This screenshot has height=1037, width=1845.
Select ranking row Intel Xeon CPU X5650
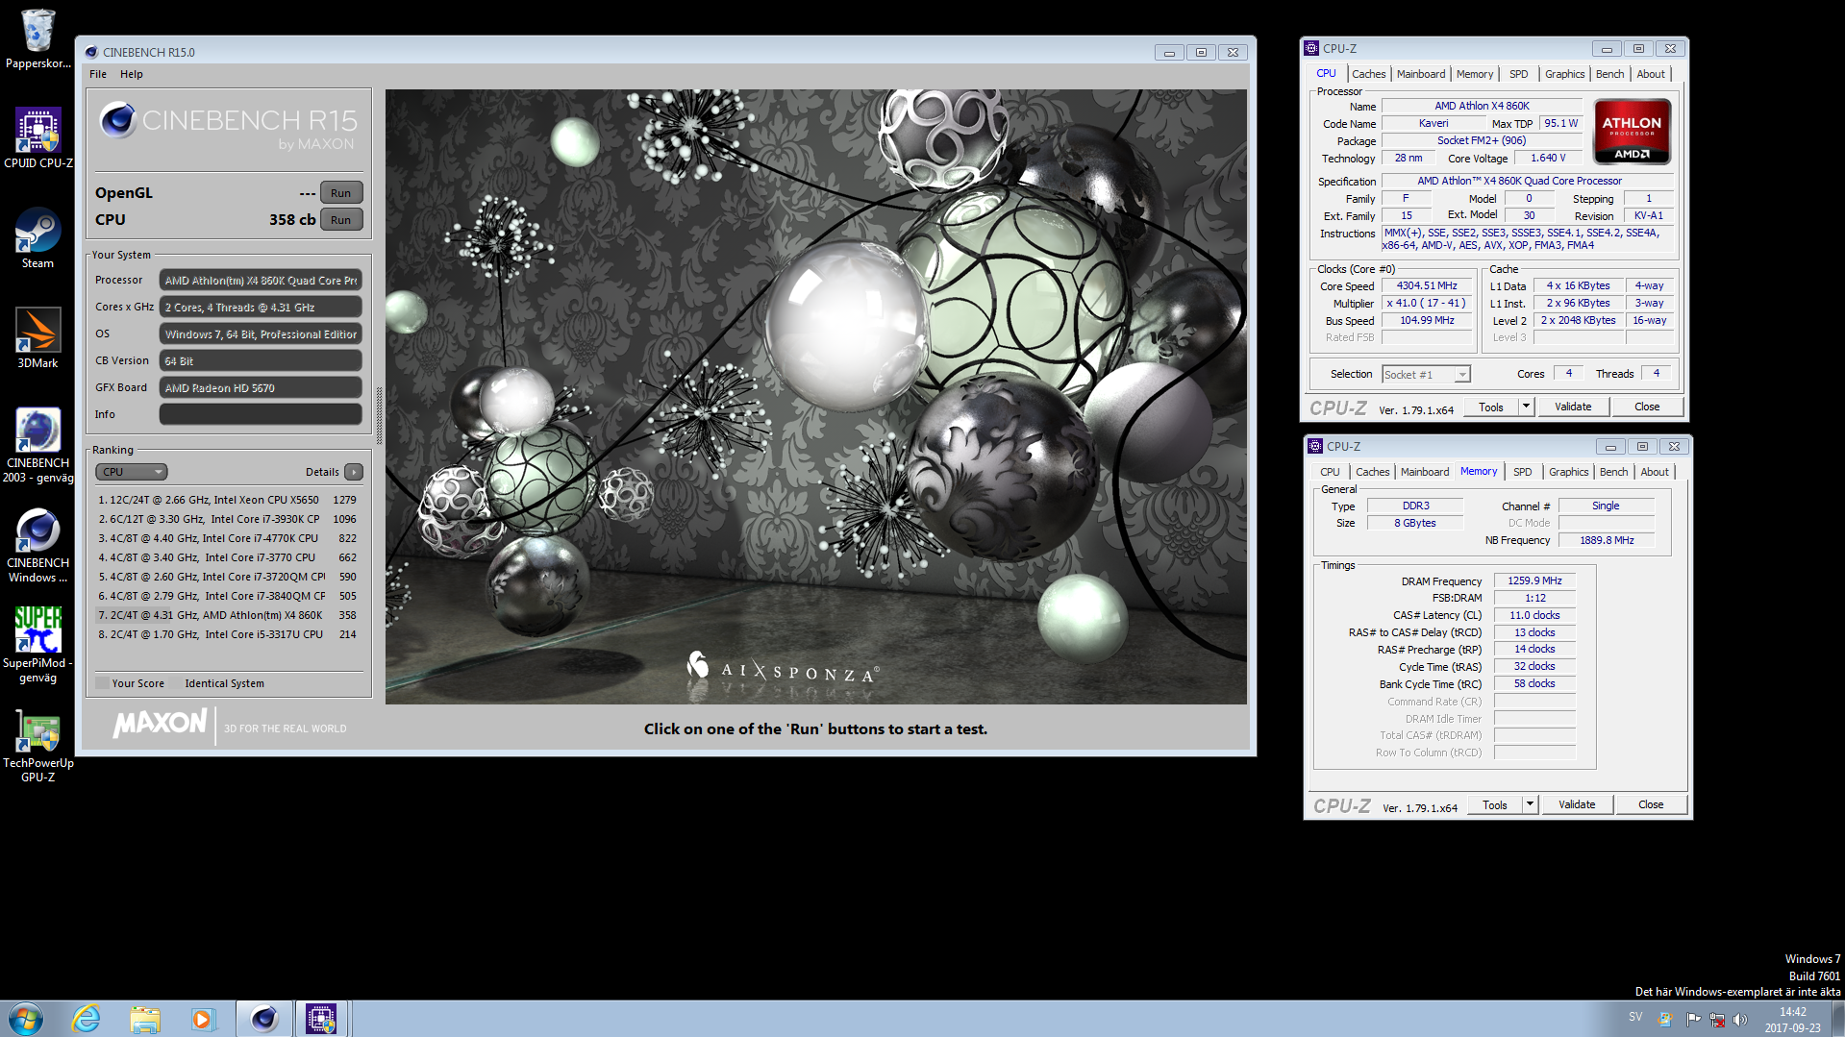pos(228,500)
